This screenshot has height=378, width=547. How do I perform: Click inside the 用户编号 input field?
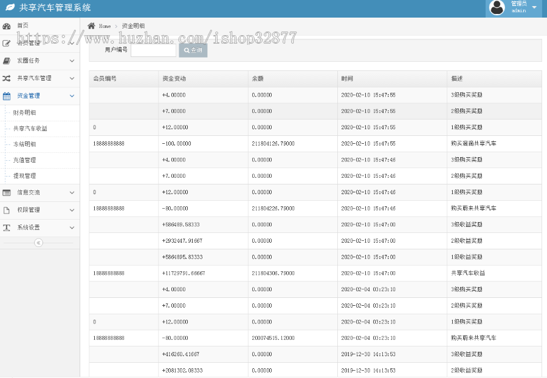[x=153, y=50]
